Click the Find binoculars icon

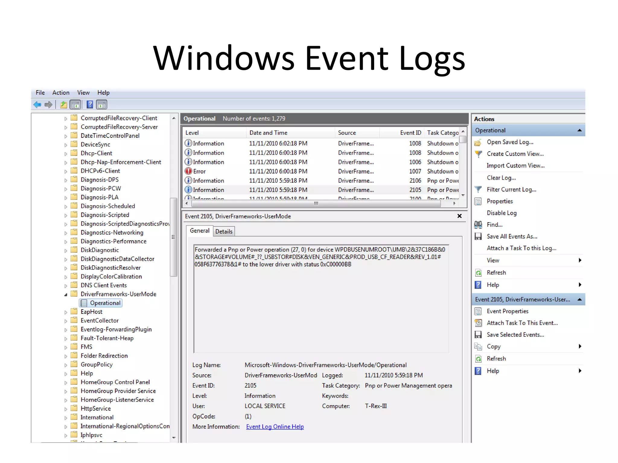(478, 225)
